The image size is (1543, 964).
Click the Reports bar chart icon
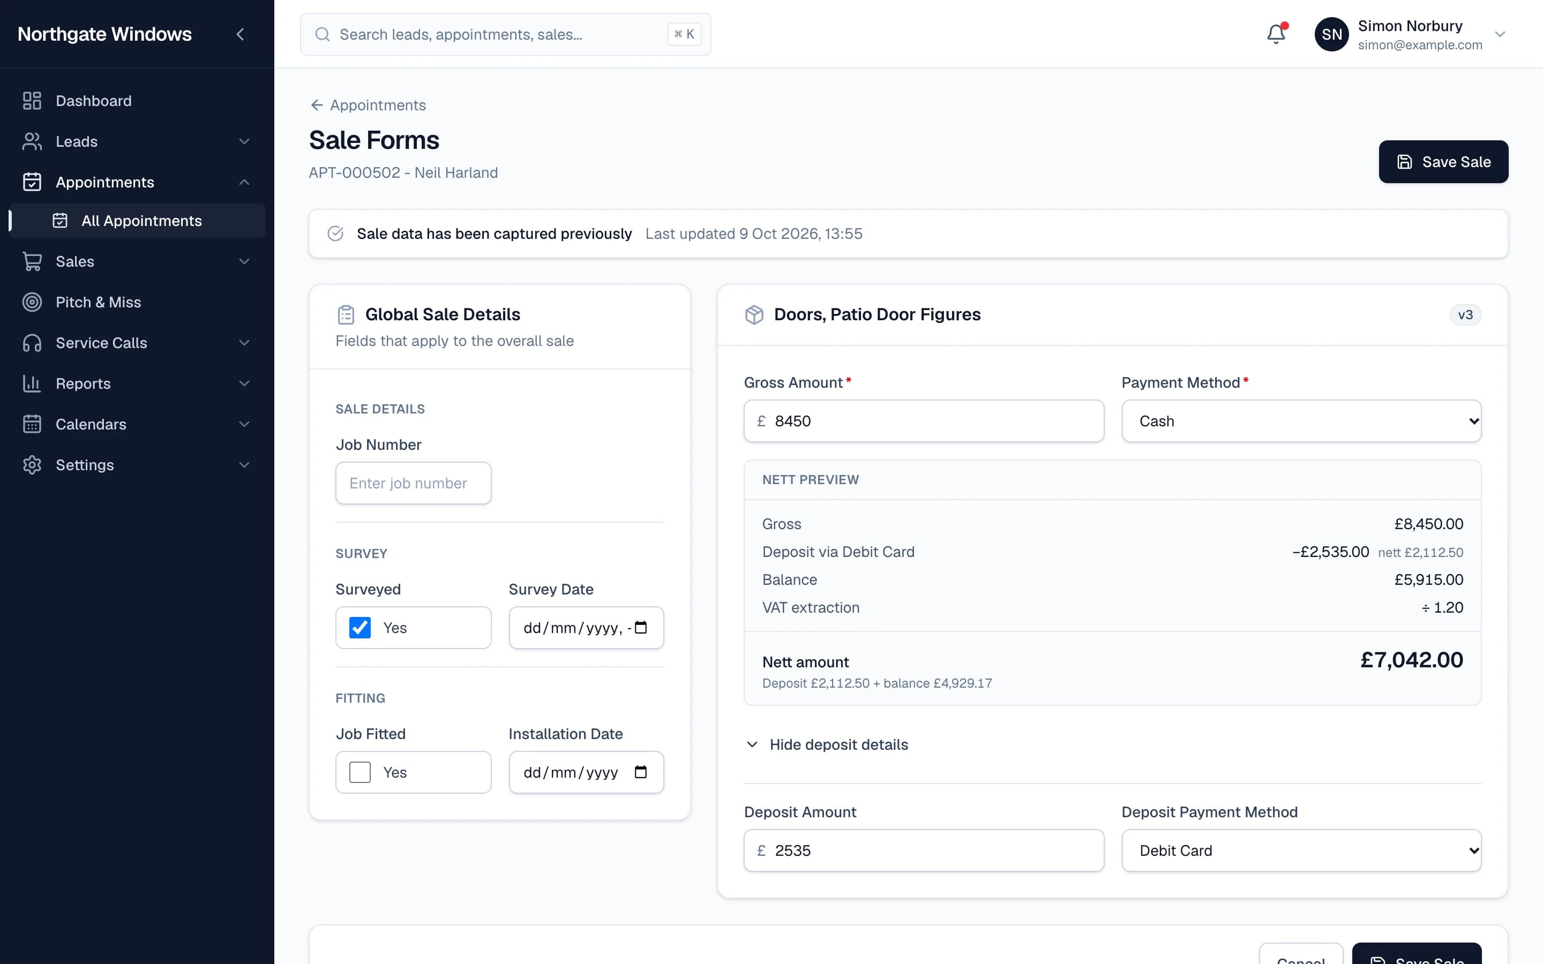click(x=32, y=384)
